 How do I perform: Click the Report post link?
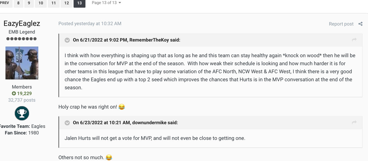[341, 24]
